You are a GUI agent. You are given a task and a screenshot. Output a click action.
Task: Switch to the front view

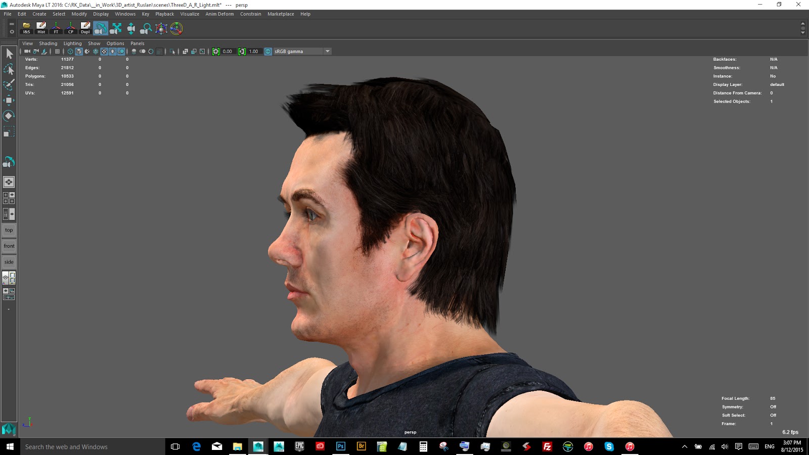coord(9,246)
